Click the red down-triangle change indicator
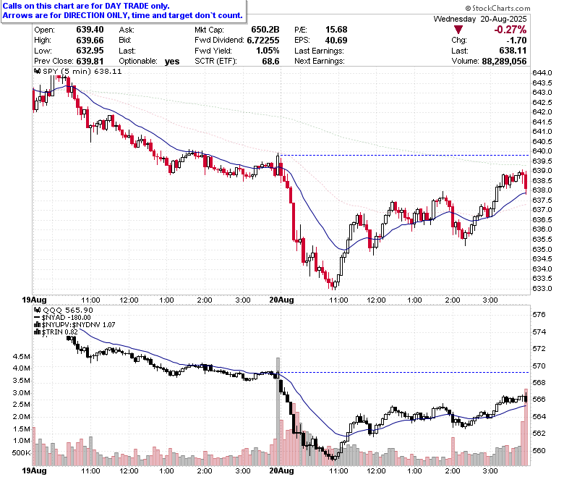 458,30
